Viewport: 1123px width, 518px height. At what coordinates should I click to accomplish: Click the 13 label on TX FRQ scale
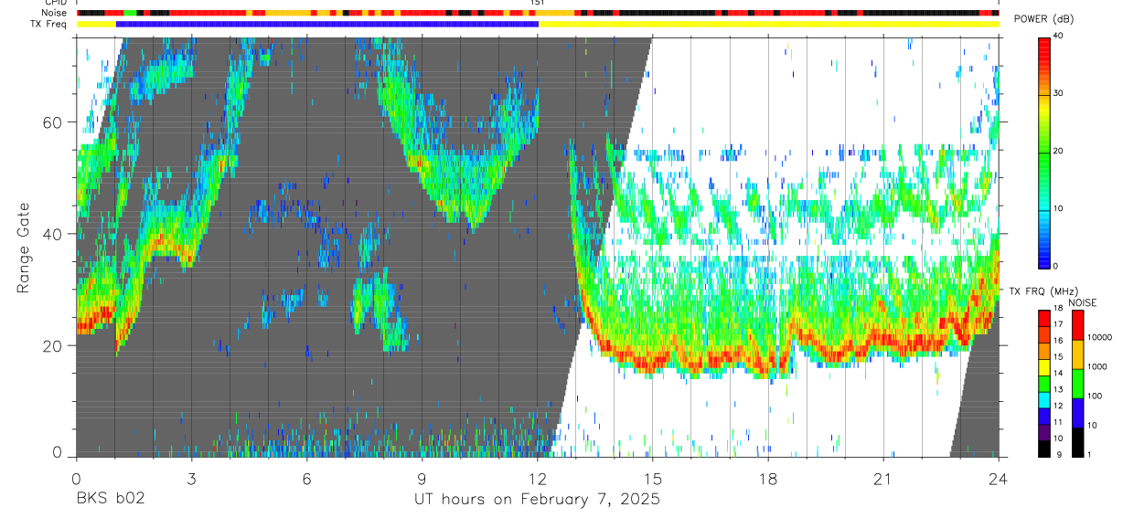(1059, 389)
